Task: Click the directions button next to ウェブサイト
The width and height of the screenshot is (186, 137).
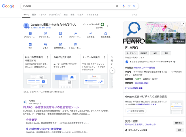Action: tap(144, 53)
